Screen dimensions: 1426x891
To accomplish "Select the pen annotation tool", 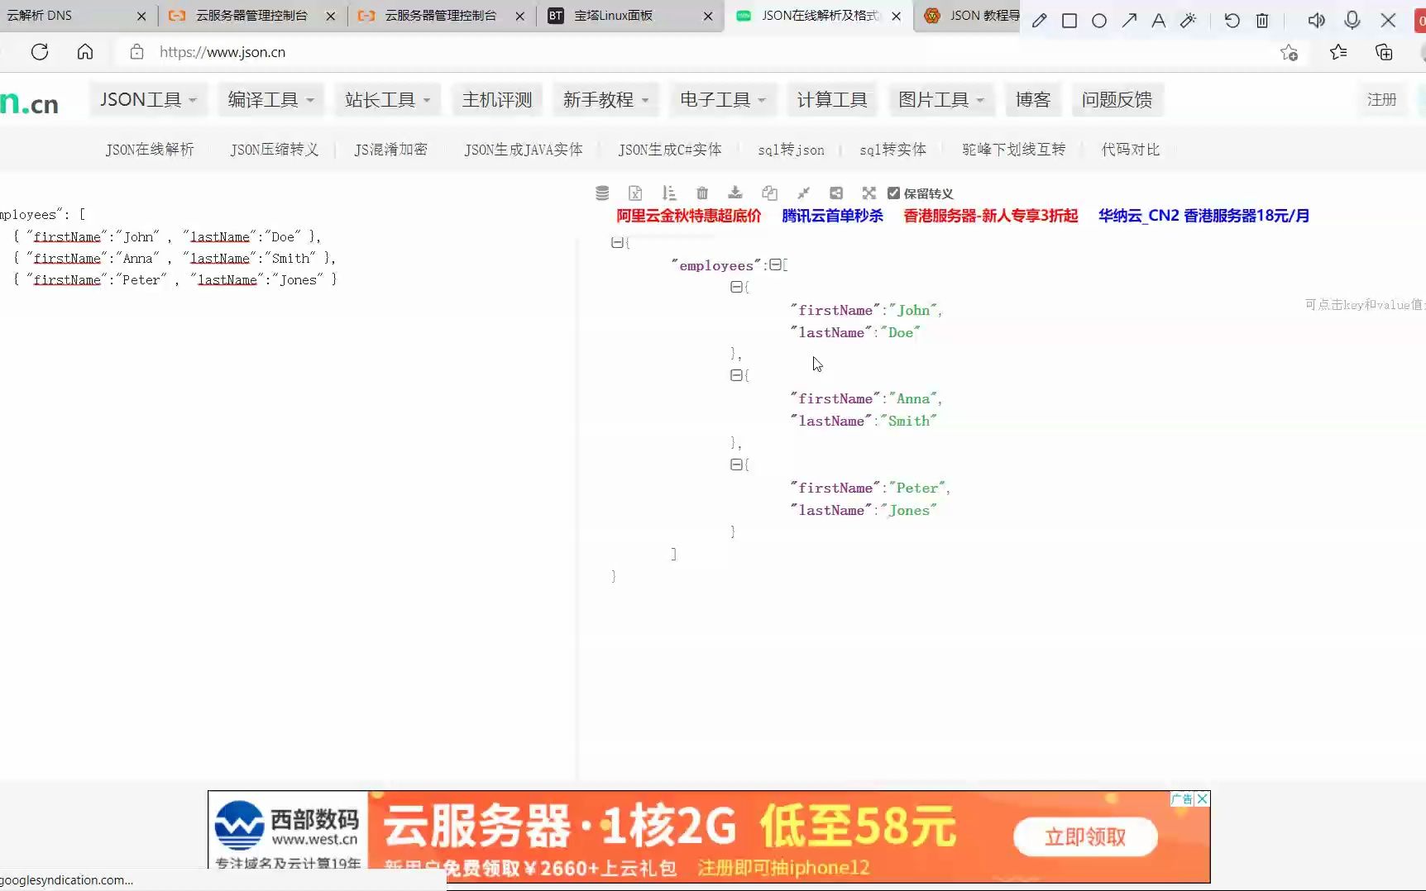I will (x=1040, y=21).
